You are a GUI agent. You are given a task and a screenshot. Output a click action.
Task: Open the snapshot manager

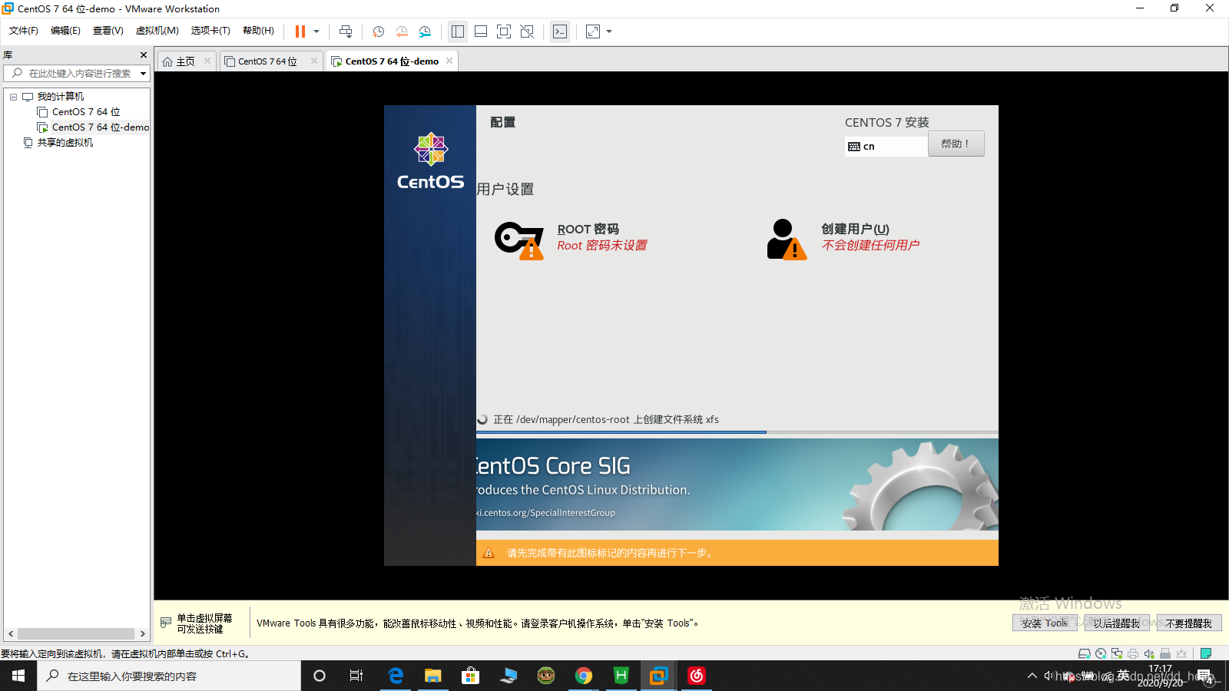425,31
